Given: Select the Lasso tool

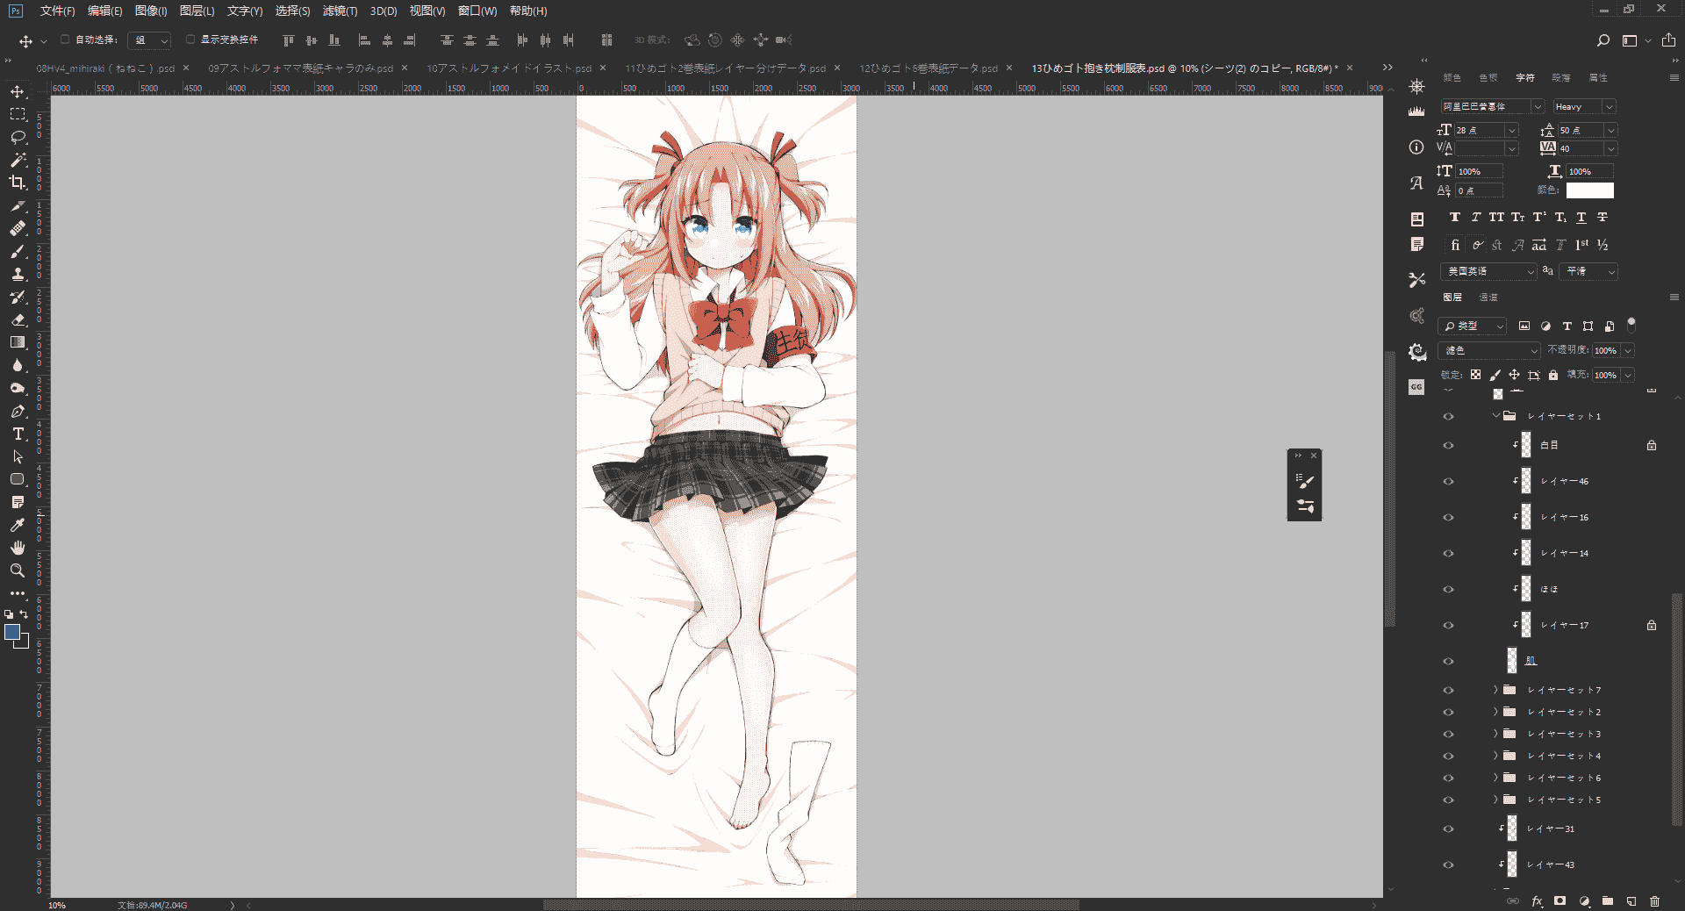Looking at the screenshot, I should [x=18, y=138].
